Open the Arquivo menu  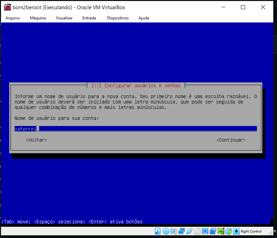13,18
